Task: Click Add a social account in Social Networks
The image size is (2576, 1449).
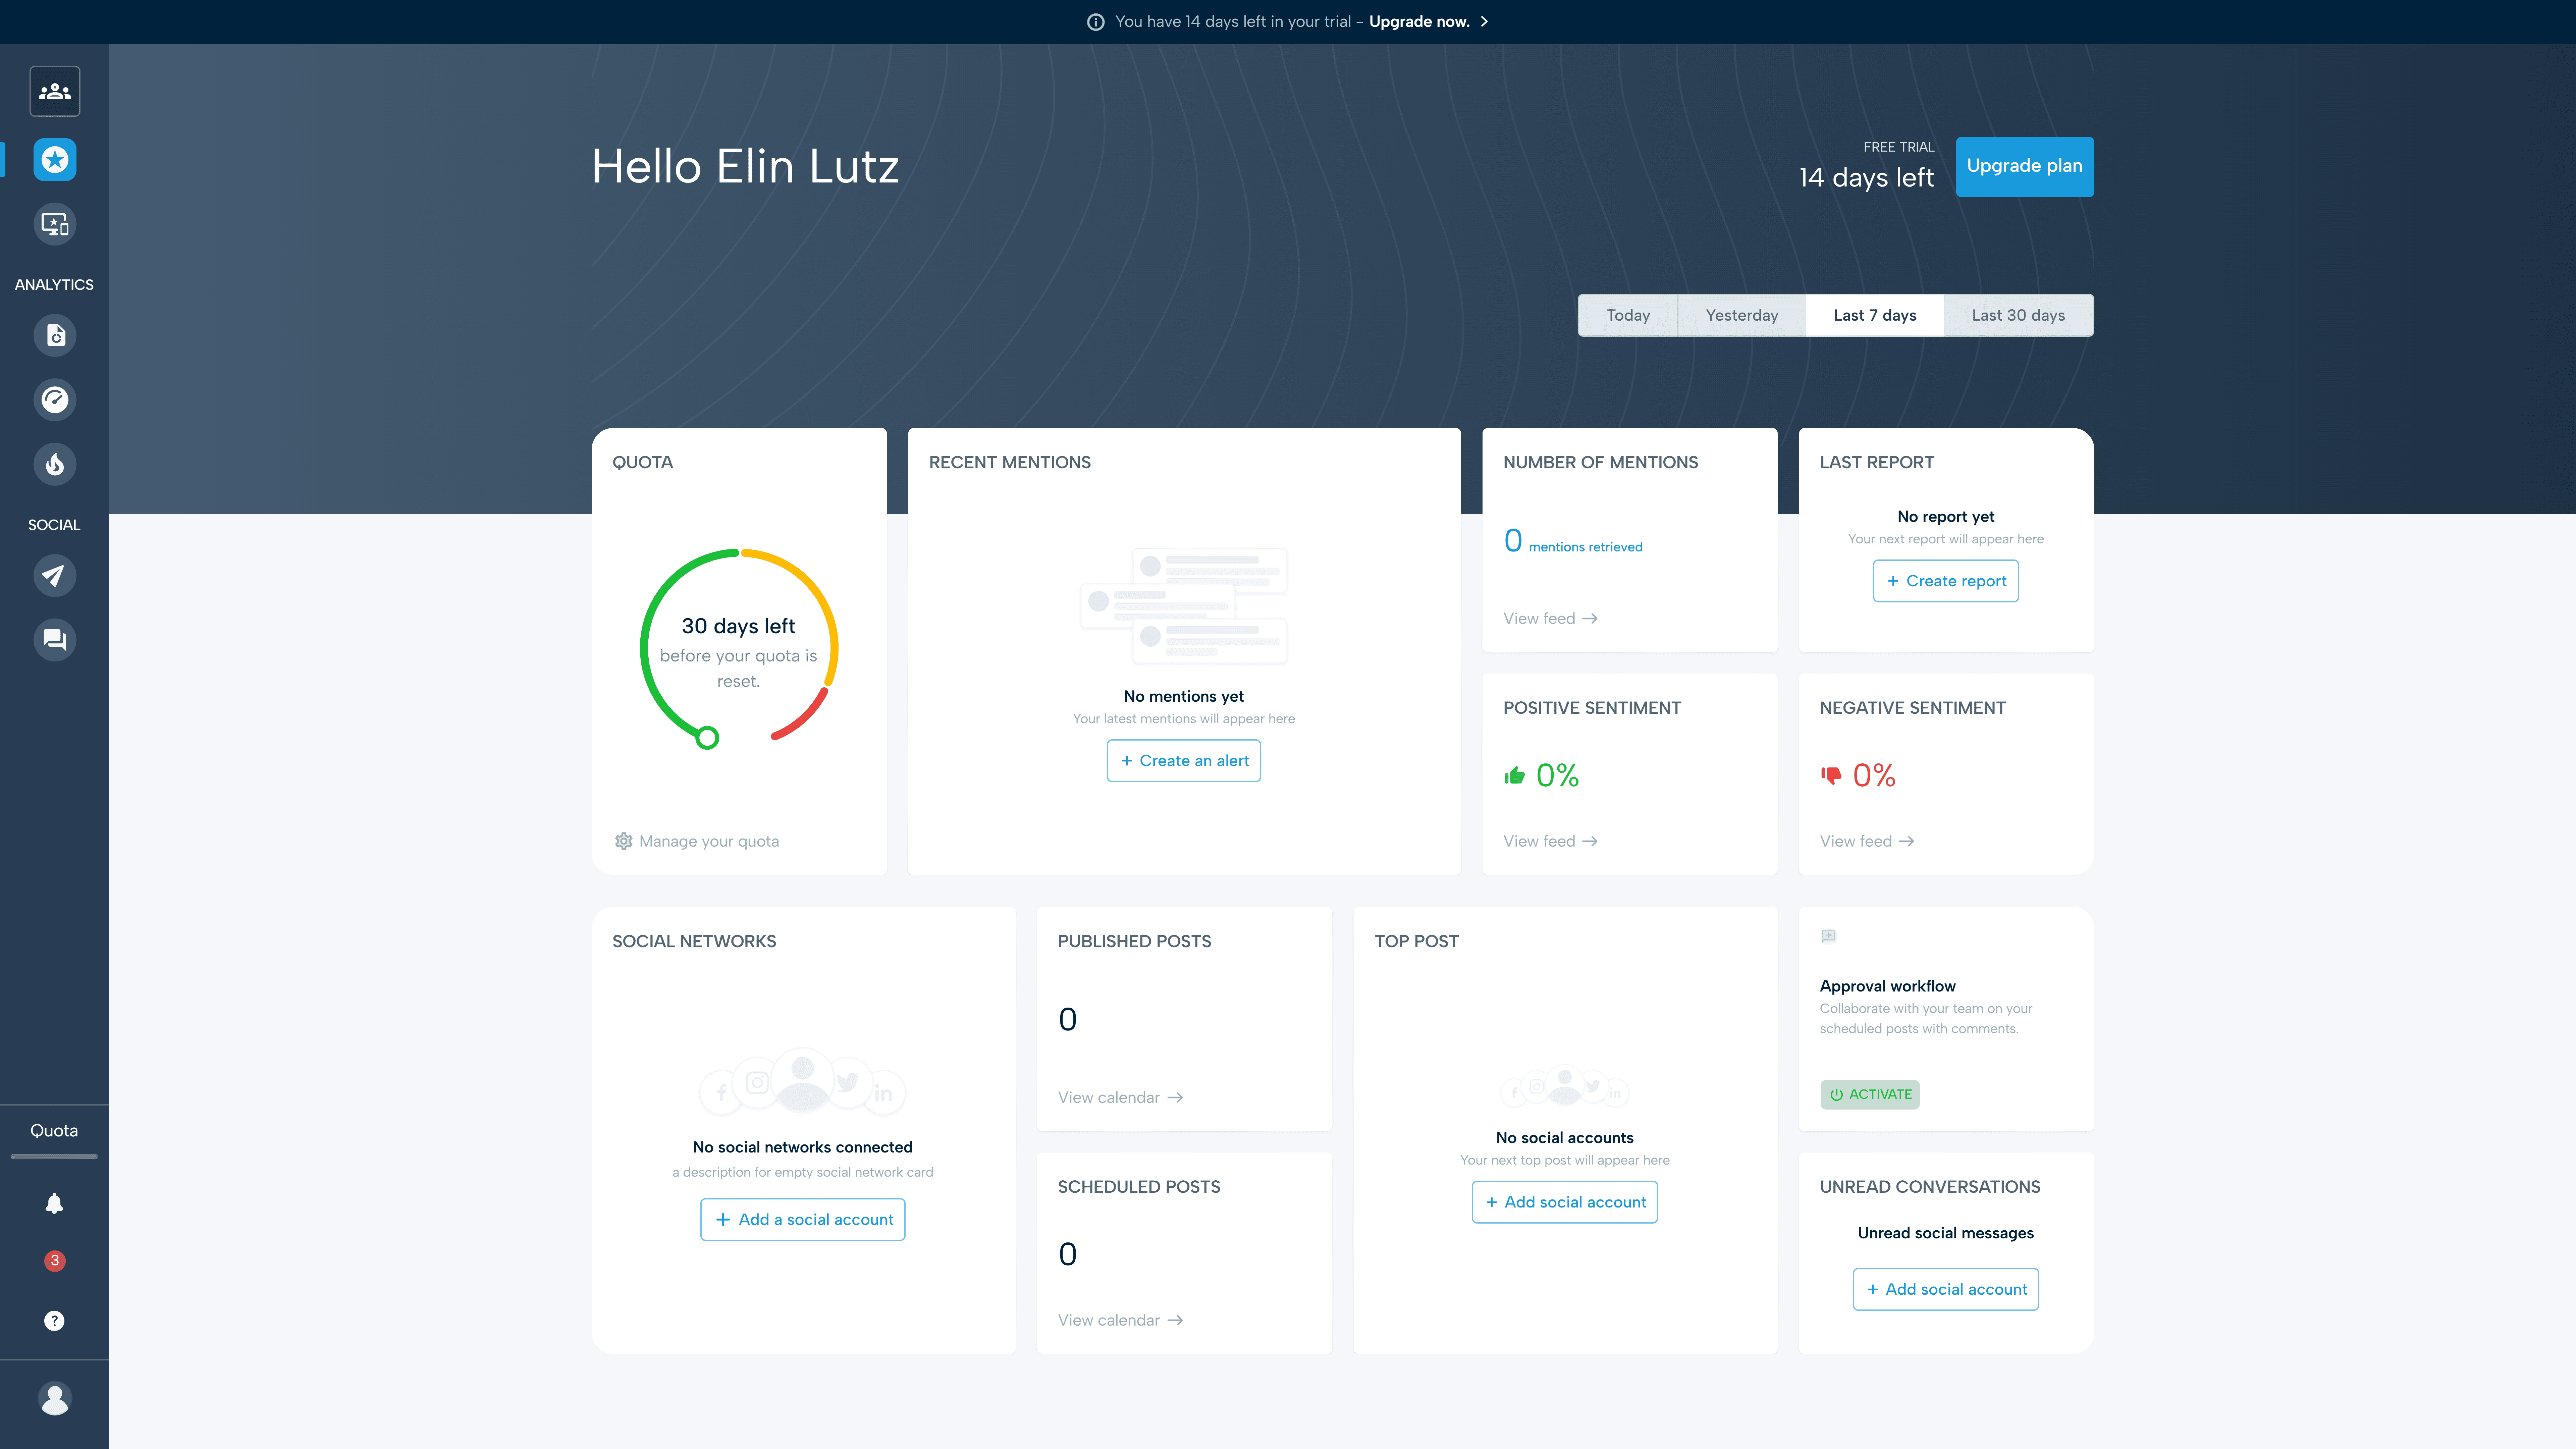Action: (x=803, y=1220)
